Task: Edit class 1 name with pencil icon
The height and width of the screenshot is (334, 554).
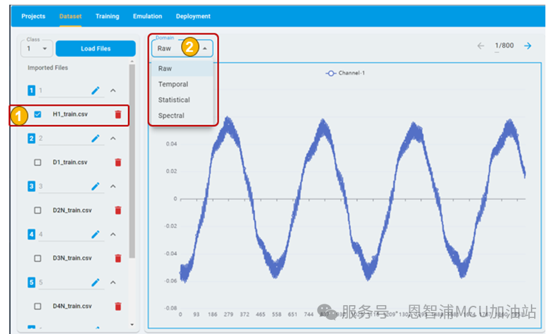Action: (x=95, y=90)
